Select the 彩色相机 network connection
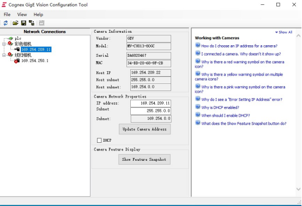Image resolution: width=302 pixels, height=206 pixels. point(23,44)
